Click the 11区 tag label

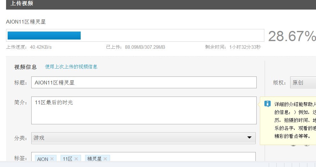[x=67, y=159]
